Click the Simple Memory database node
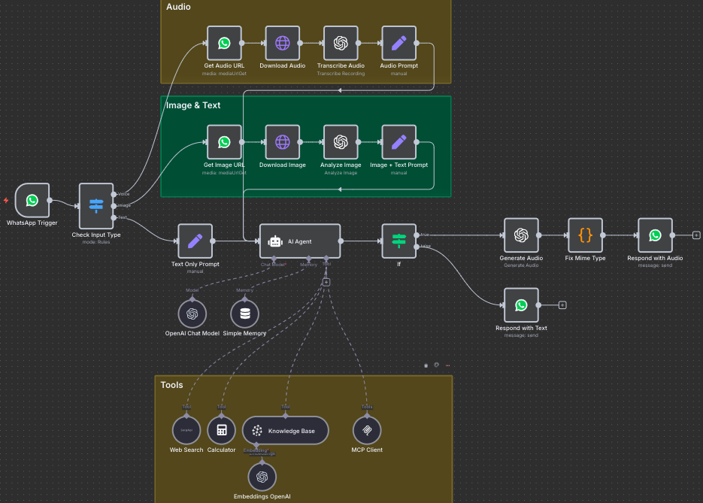703x503 pixels. [x=244, y=314]
